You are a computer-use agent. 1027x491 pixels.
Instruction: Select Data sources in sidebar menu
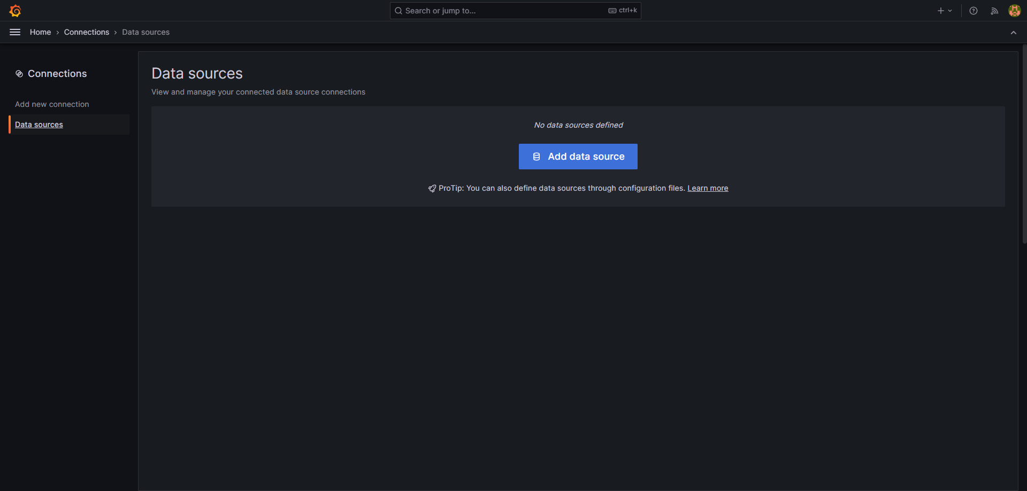[39, 124]
